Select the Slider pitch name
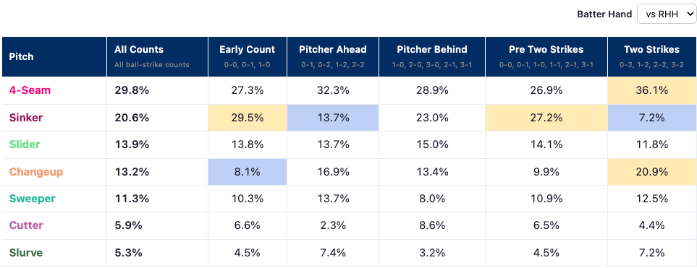The image size is (697, 268). 25,144
